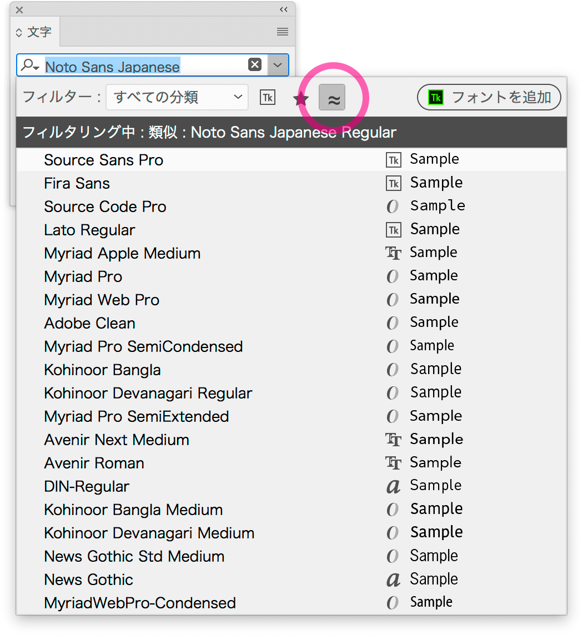583x635 pixels.
Task: Select Myriad Pro SemiCondensed font
Action: click(291, 346)
